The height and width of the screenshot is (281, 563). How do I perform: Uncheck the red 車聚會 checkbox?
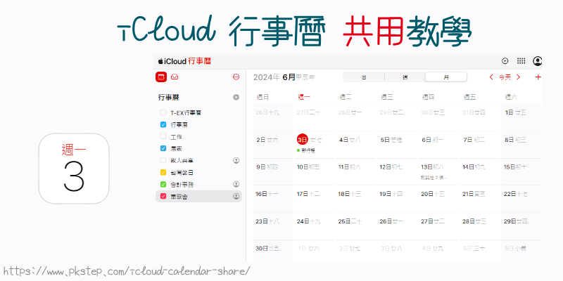pos(163,196)
